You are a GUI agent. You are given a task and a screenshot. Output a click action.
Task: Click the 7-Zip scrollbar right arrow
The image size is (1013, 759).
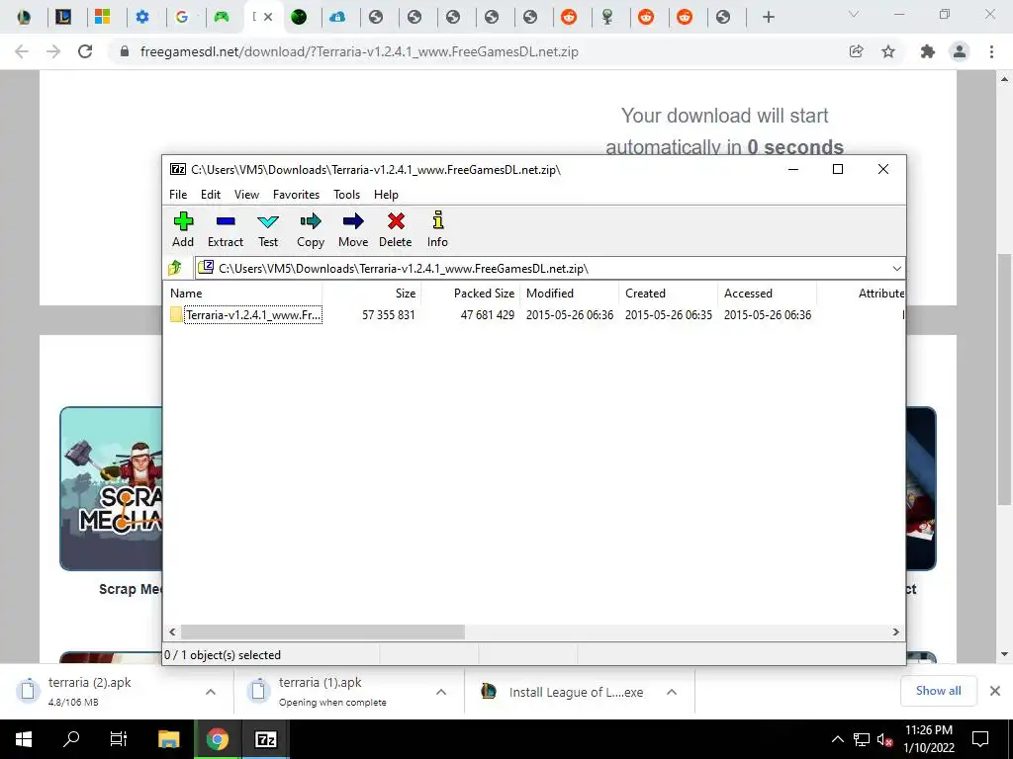point(896,632)
